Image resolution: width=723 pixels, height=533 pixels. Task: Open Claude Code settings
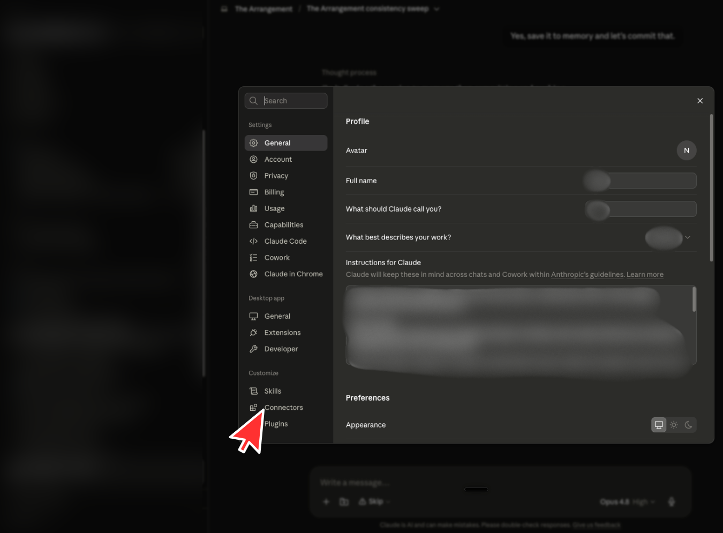click(x=285, y=241)
